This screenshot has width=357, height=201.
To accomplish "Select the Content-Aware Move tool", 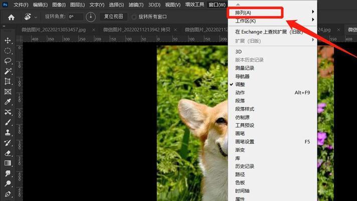I will [8, 112].
